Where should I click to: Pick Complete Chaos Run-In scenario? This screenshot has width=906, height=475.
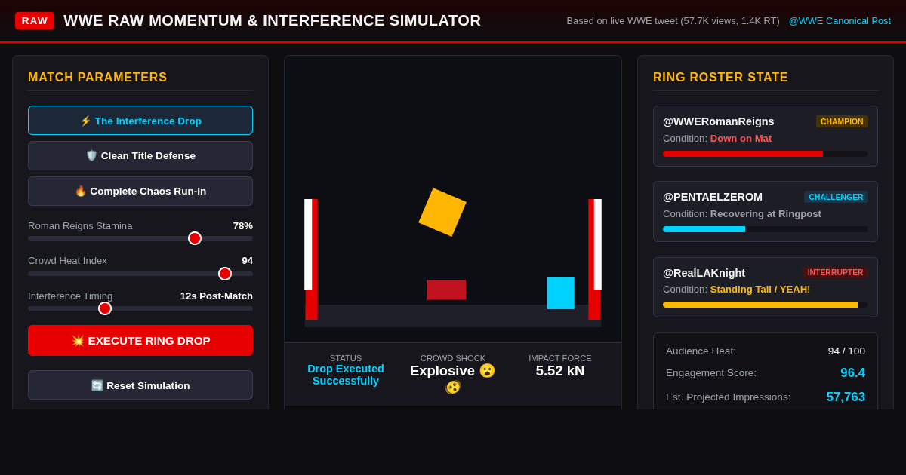point(140,191)
